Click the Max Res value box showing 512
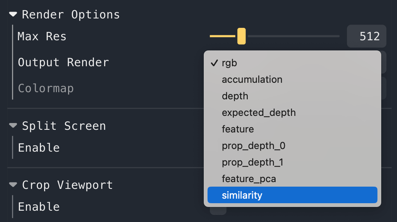This screenshot has width=397, height=222. click(x=366, y=36)
